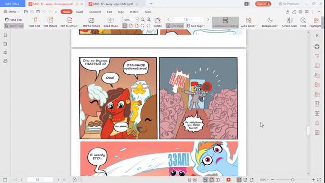The image size is (325, 183).
Task: Click the text tool in right sidebar
Action: [x=317, y=56]
